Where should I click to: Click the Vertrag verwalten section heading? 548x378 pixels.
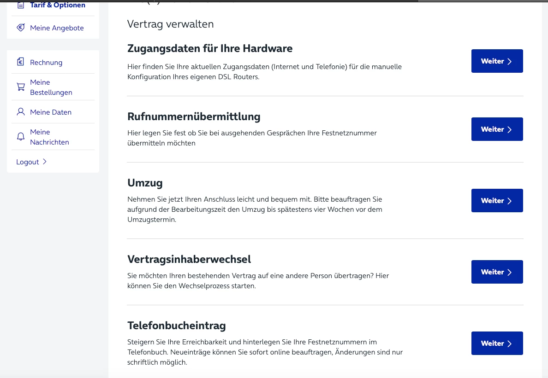coord(170,24)
